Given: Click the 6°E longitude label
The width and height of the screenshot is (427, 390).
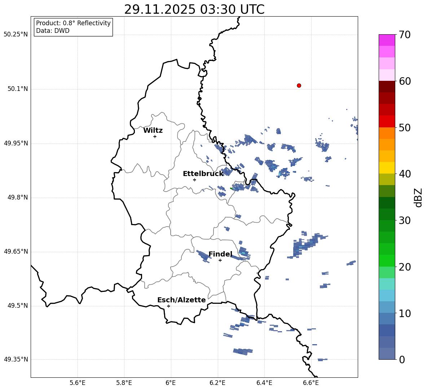Looking at the screenshot, I should [171, 383].
